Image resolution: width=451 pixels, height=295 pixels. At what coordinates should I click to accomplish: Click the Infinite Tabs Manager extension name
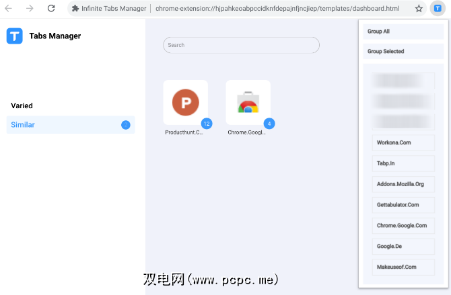pyautogui.click(x=114, y=9)
